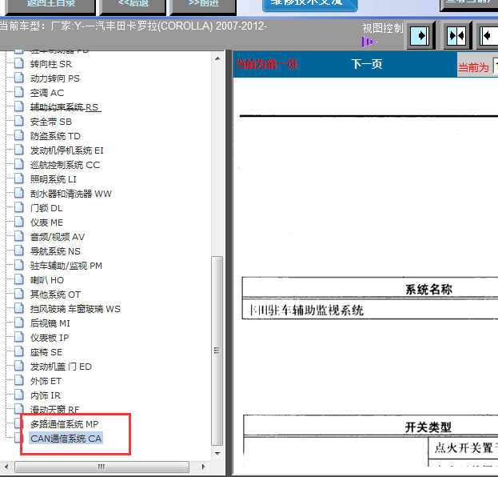Screen dimensions: 498x477
Task: Click the tree horizontal scroll left arrow
Action: point(6,467)
